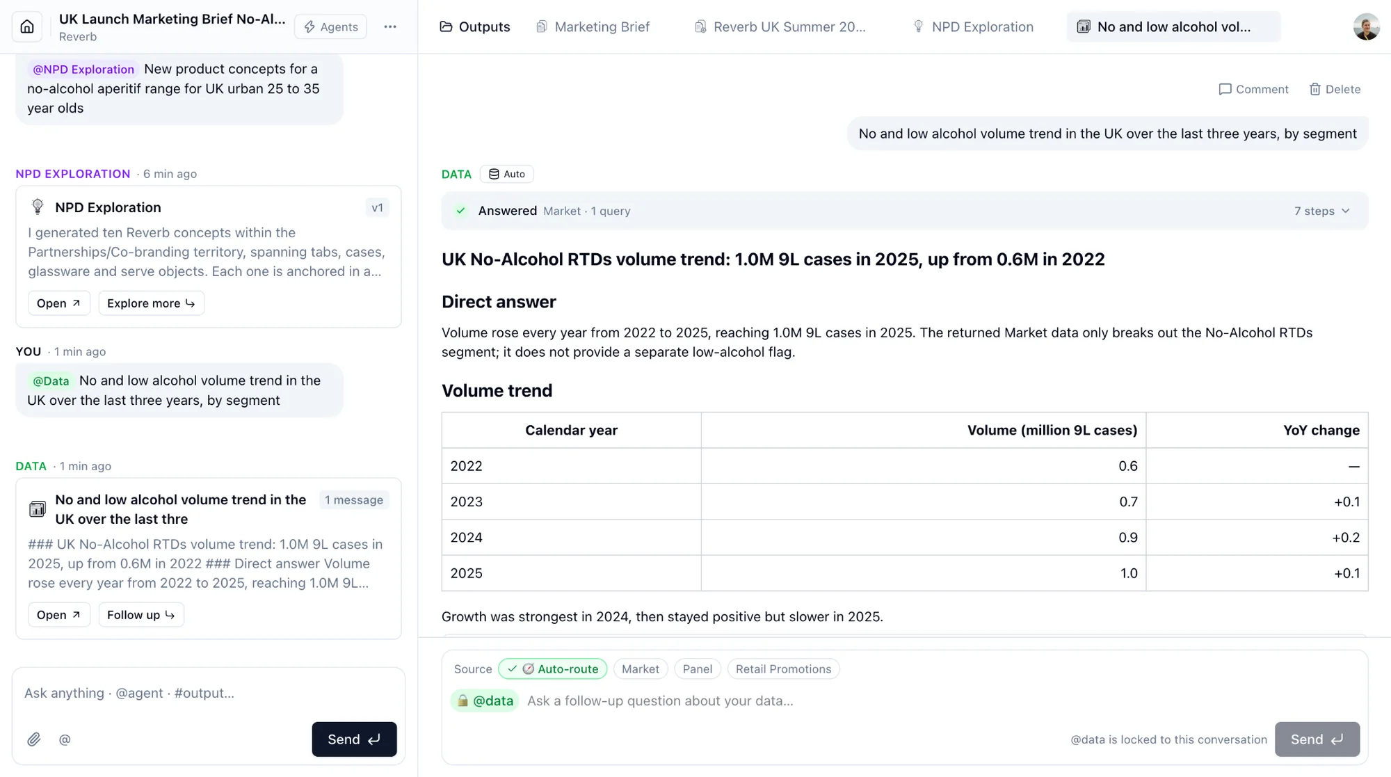Switch to the Marketing Brief tab
This screenshot has width=1391, height=777.
click(x=593, y=26)
